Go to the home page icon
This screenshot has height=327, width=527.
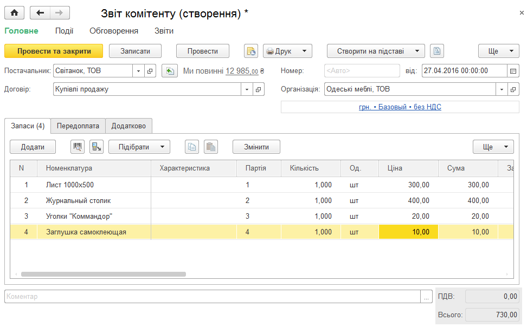pos(14,13)
